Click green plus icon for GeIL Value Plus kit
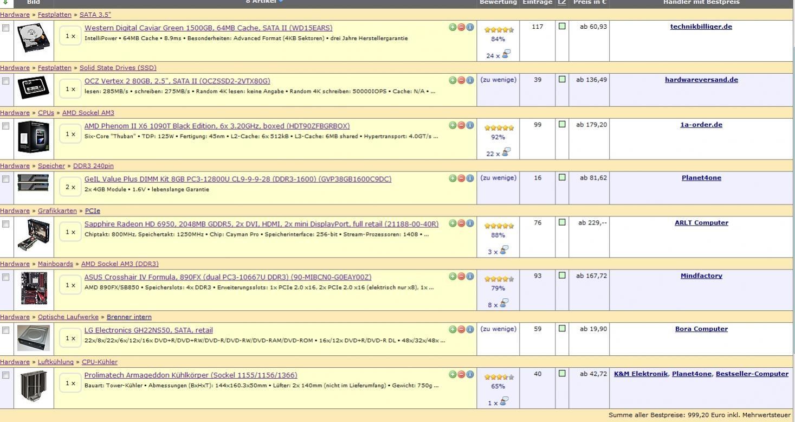 pyautogui.click(x=453, y=178)
